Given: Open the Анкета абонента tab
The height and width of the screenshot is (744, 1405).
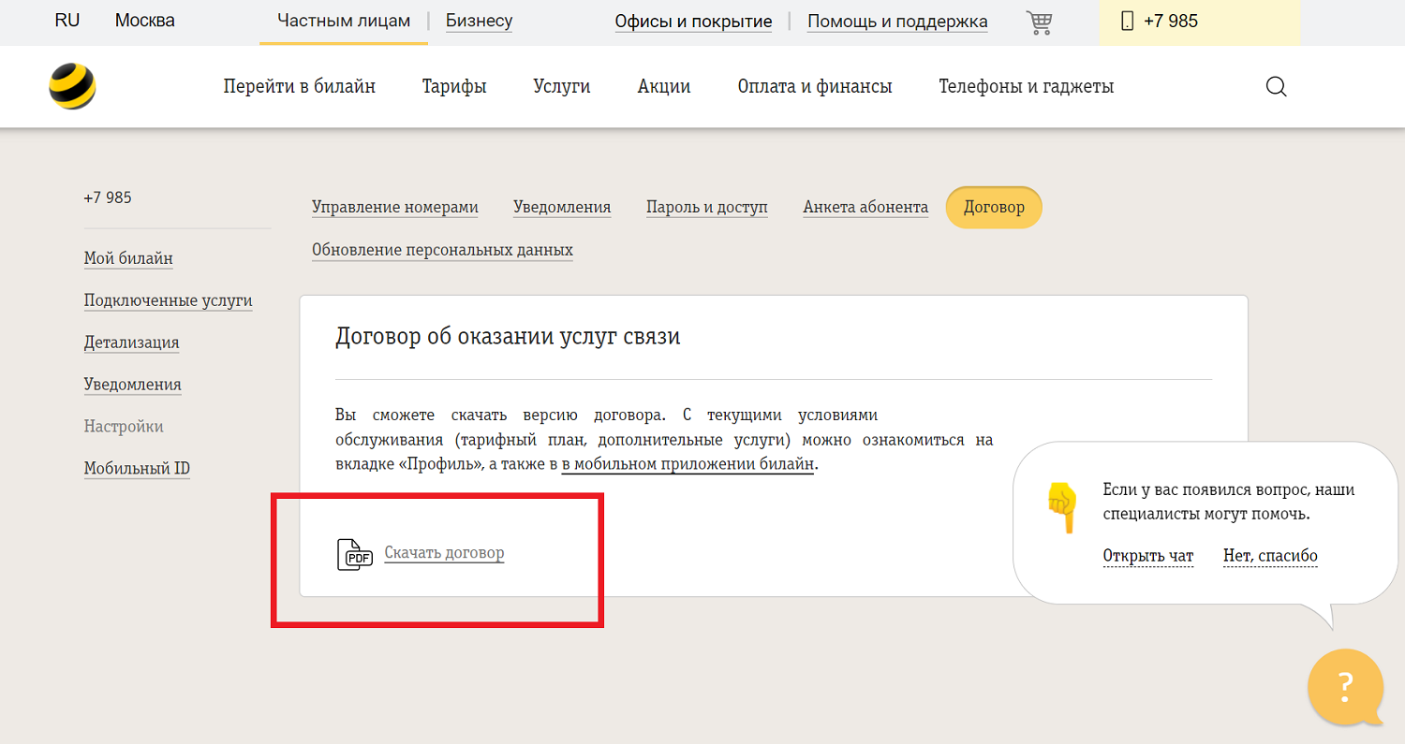Looking at the screenshot, I should point(865,208).
